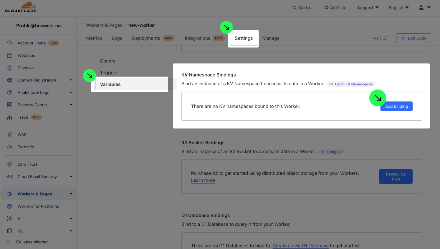This screenshot has height=249, width=440.
Task: Expand the R2 sidebar submenu arrow
Action: (x=71, y=231)
